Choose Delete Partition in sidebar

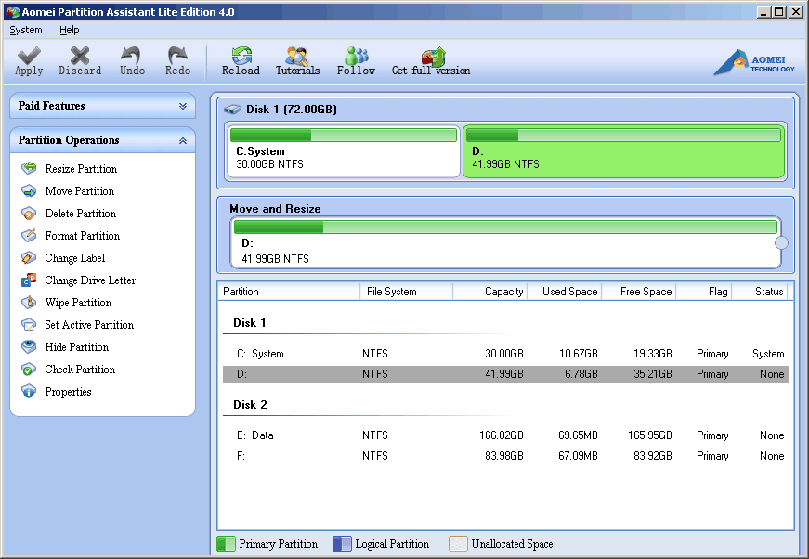pyautogui.click(x=81, y=213)
